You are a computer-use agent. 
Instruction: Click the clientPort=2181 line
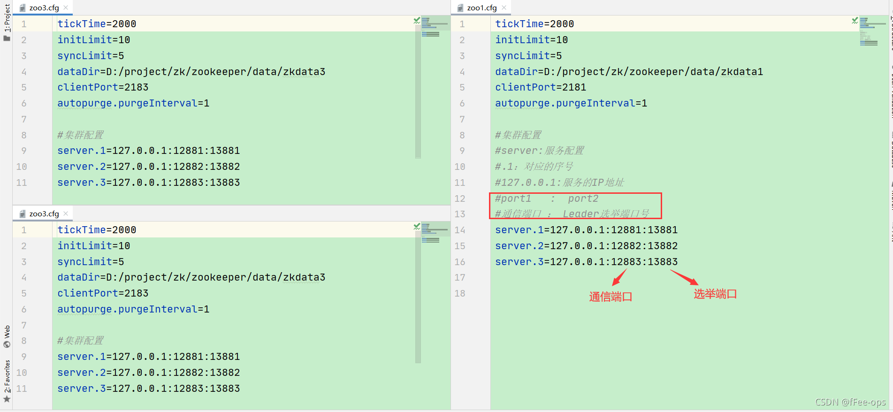(541, 87)
